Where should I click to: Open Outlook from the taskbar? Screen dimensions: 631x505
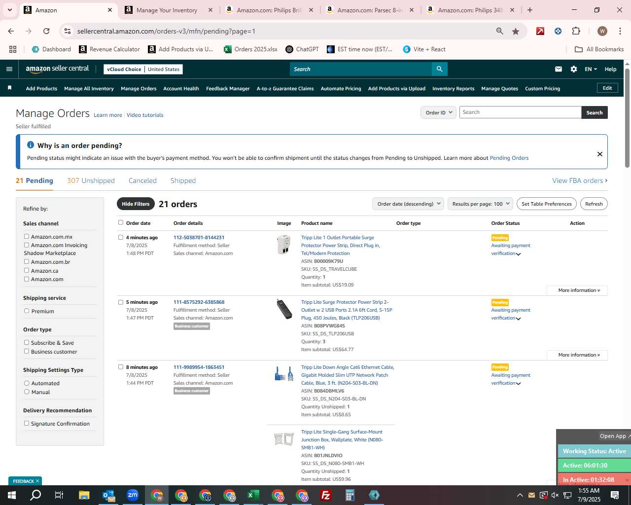(108, 495)
